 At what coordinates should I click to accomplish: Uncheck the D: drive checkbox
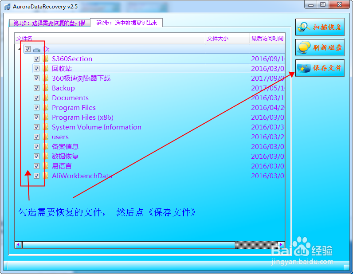pyautogui.click(x=27, y=49)
